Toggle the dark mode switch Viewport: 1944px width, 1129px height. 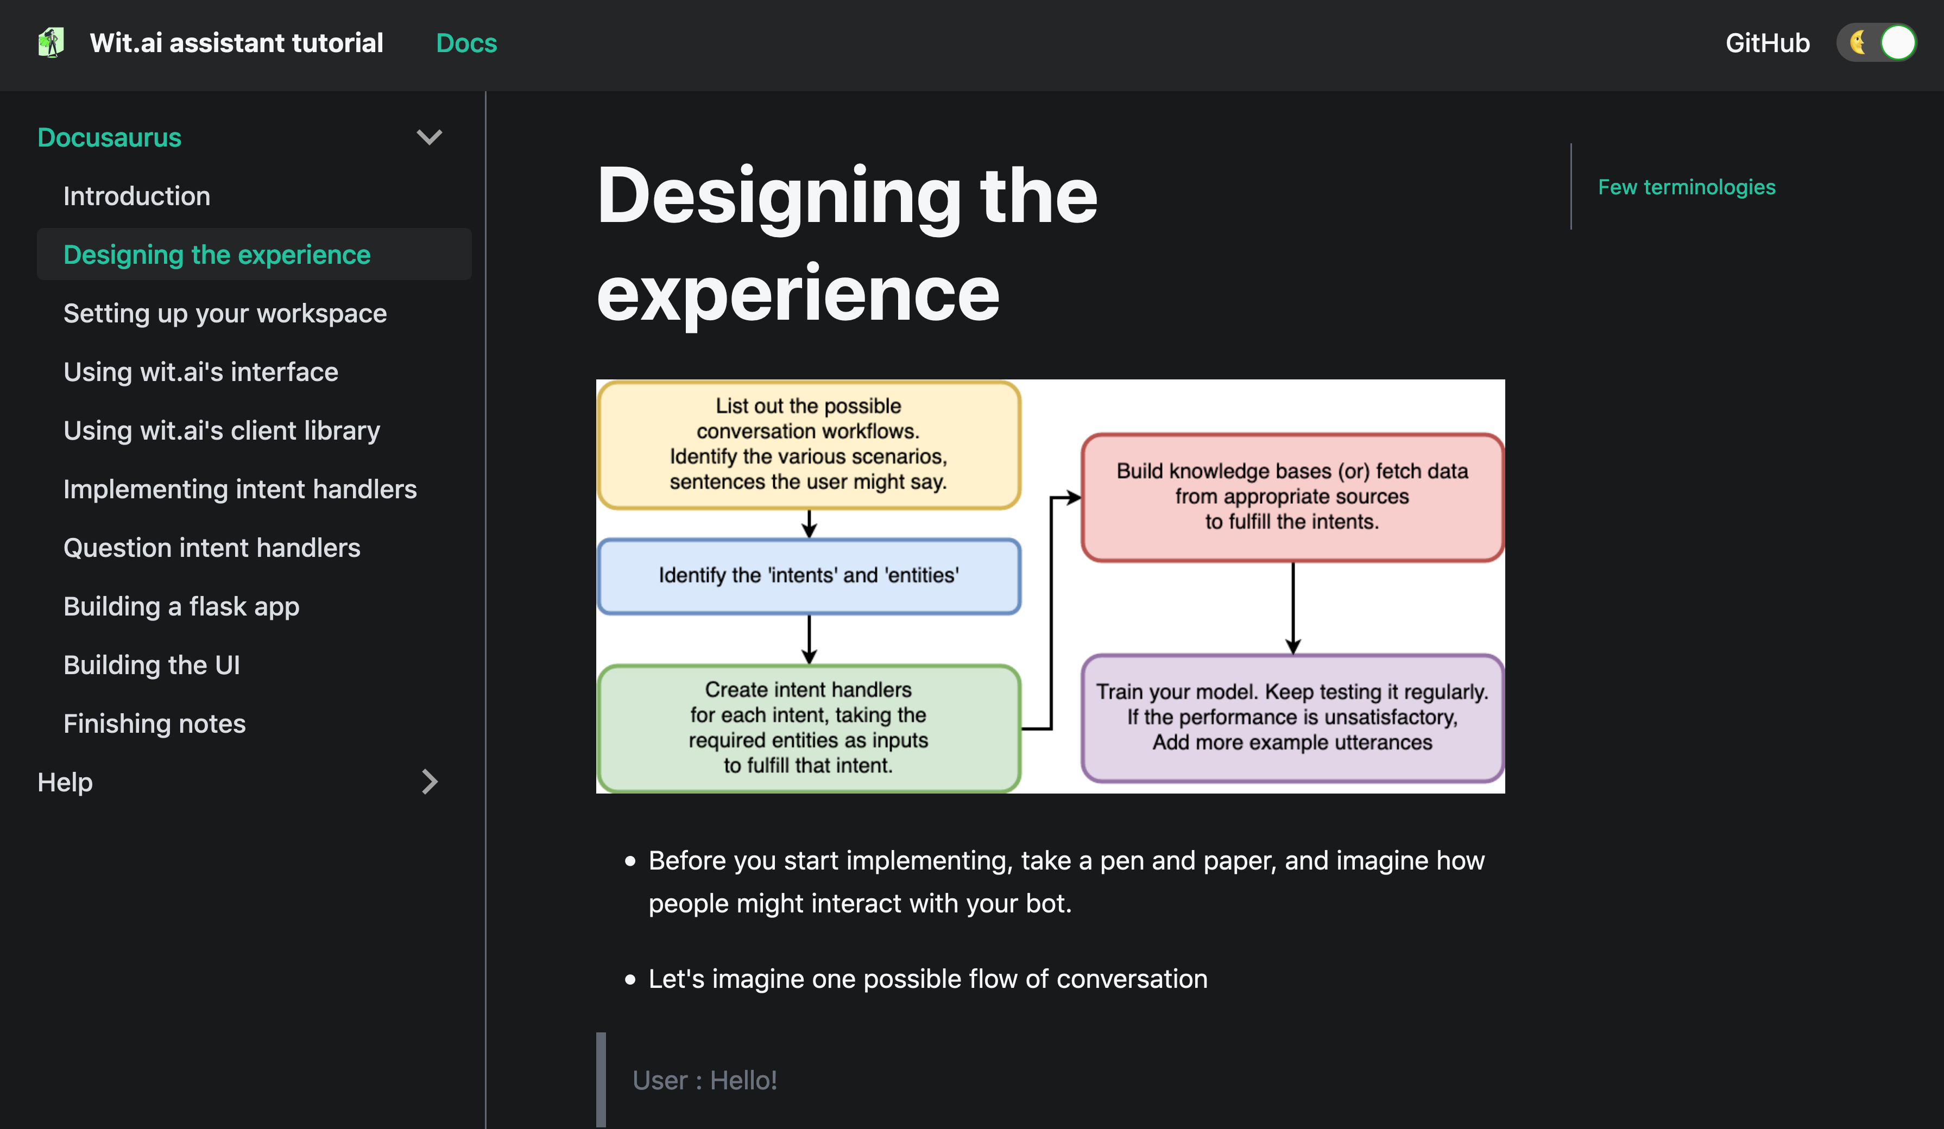(x=1877, y=42)
